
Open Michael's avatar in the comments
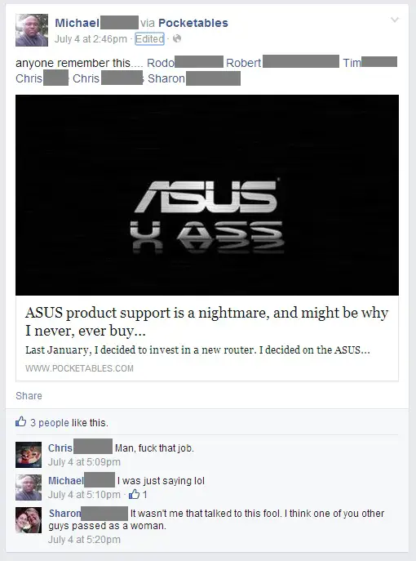(x=29, y=488)
